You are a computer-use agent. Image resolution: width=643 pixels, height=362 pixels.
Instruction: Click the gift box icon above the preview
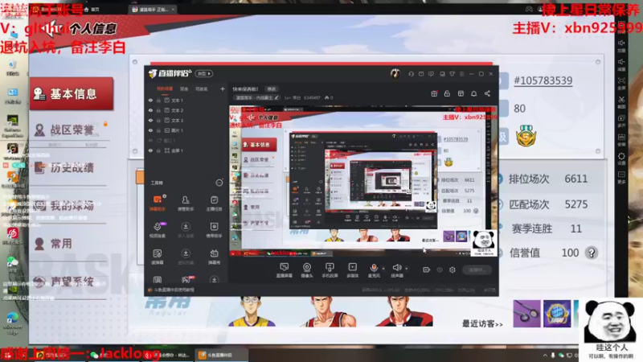click(434, 93)
